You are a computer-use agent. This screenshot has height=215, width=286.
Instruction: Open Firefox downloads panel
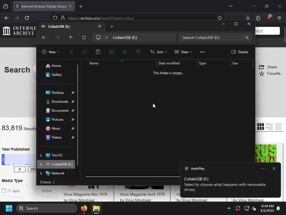pyautogui.click(x=248, y=18)
